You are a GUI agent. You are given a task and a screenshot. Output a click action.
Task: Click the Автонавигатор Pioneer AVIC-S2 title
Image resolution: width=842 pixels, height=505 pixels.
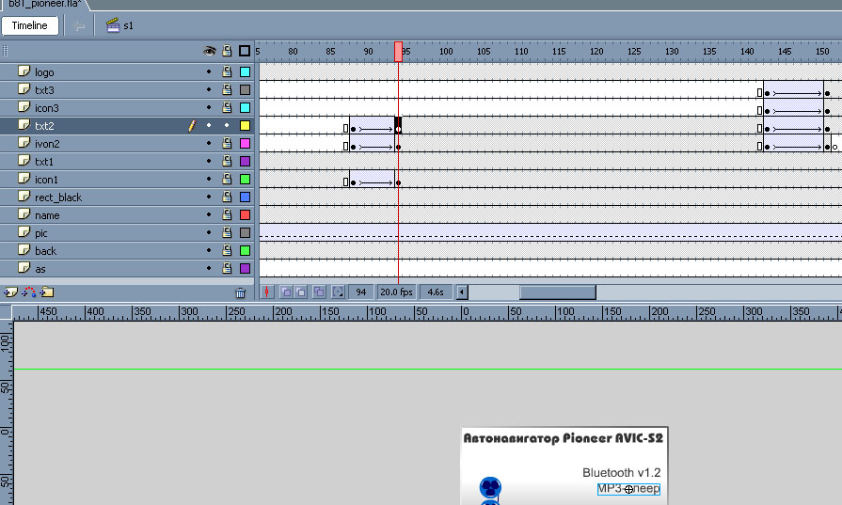tap(564, 438)
